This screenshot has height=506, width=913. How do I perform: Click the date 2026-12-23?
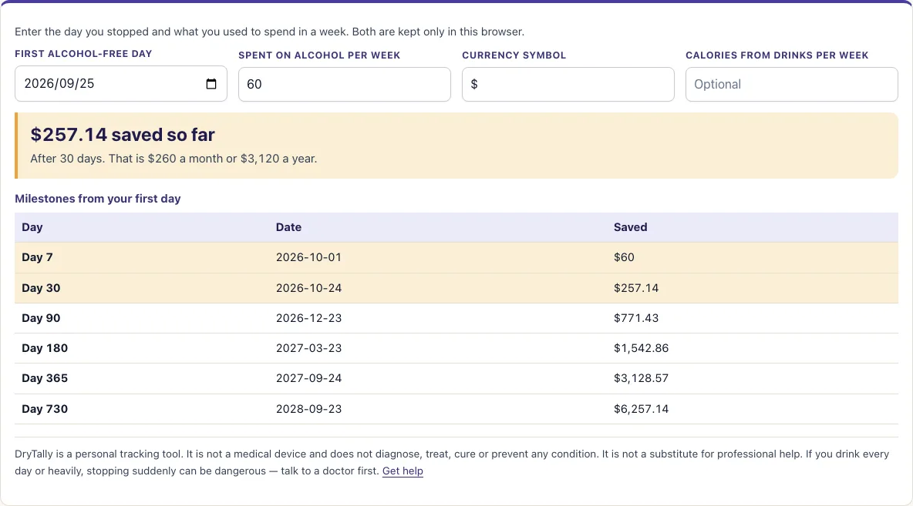[308, 318]
